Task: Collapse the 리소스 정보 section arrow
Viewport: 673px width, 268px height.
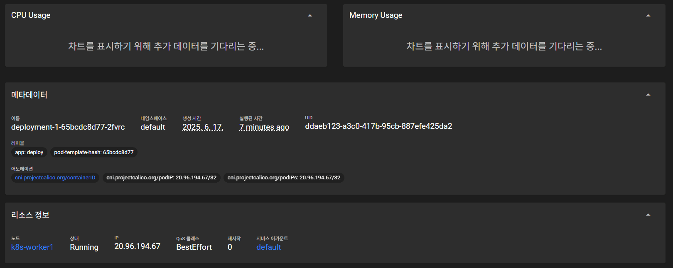Action: coord(648,215)
